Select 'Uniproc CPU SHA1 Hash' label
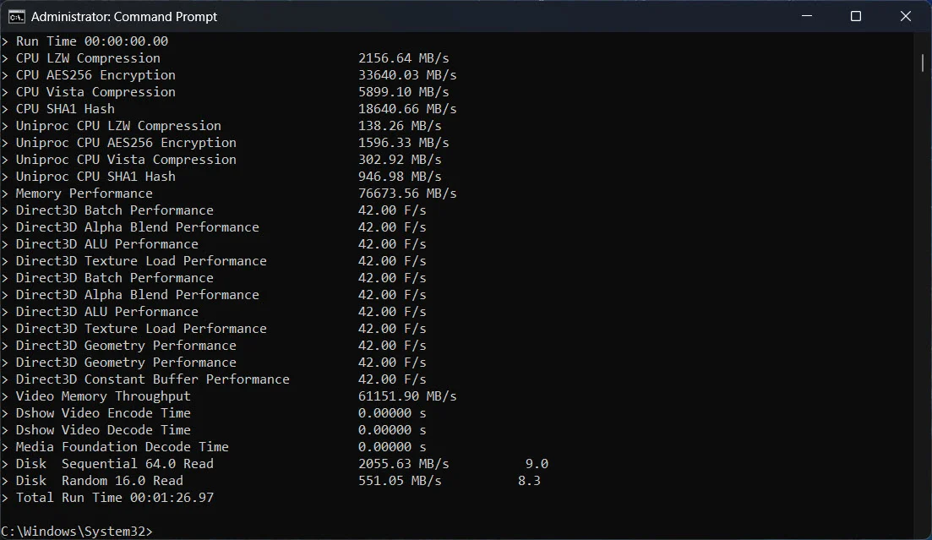Viewport: 932px width, 540px height. (95, 177)
